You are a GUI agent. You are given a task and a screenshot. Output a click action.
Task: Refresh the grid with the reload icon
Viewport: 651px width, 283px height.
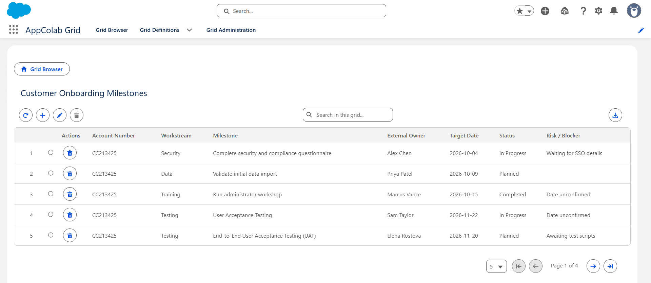click(x=26, y=115)
